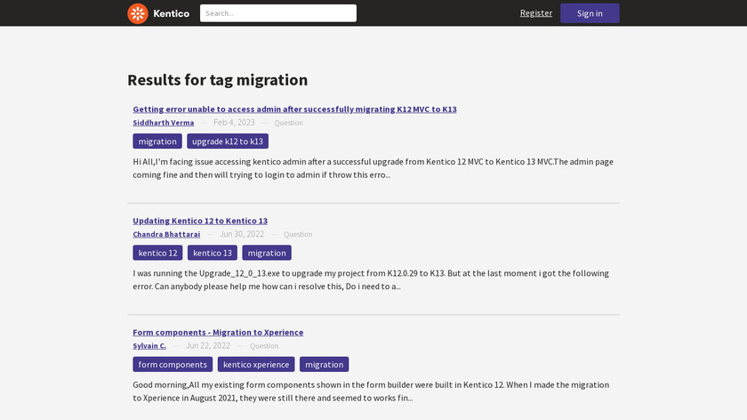The image size is (747, 420).
Task: Open the Register link
Action: click(535, 13)
